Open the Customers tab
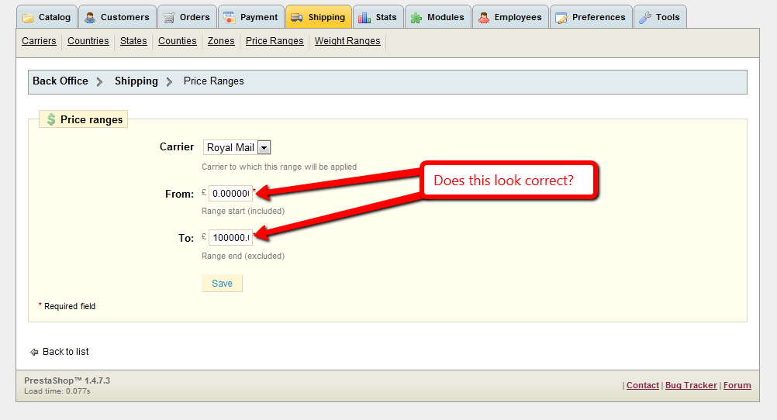Image resolution: width=777 pixels, height=420 pixels. [x=117, y=17]
